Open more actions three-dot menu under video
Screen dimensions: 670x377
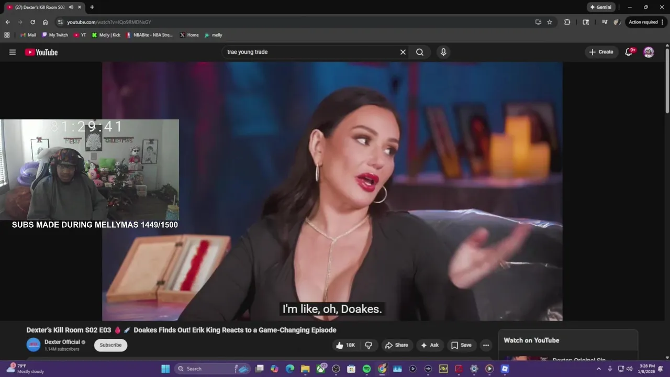[486, 345]
